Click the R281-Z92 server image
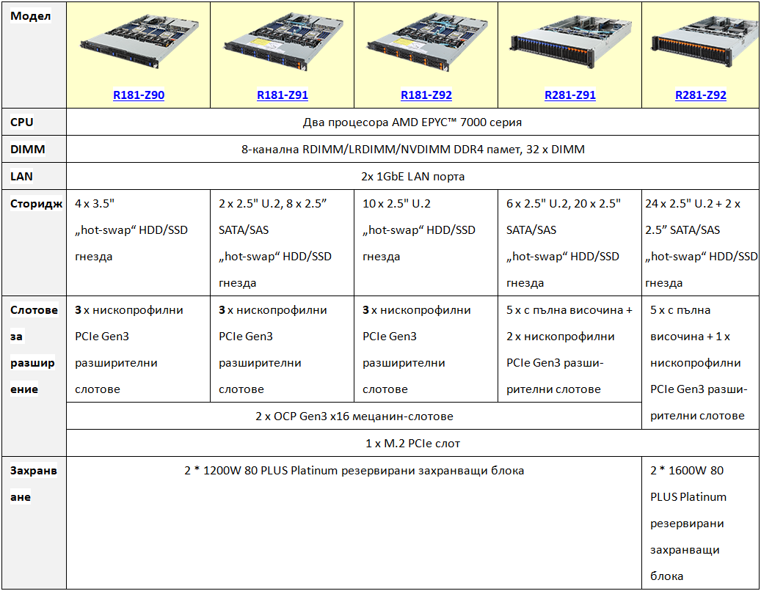 coord(704,40)
